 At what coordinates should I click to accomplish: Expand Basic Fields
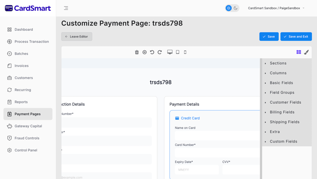287,83
